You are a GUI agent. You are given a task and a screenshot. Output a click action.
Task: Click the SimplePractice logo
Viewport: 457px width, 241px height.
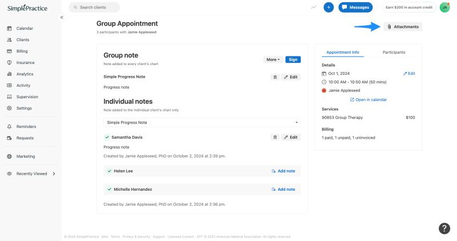[27, 8]
